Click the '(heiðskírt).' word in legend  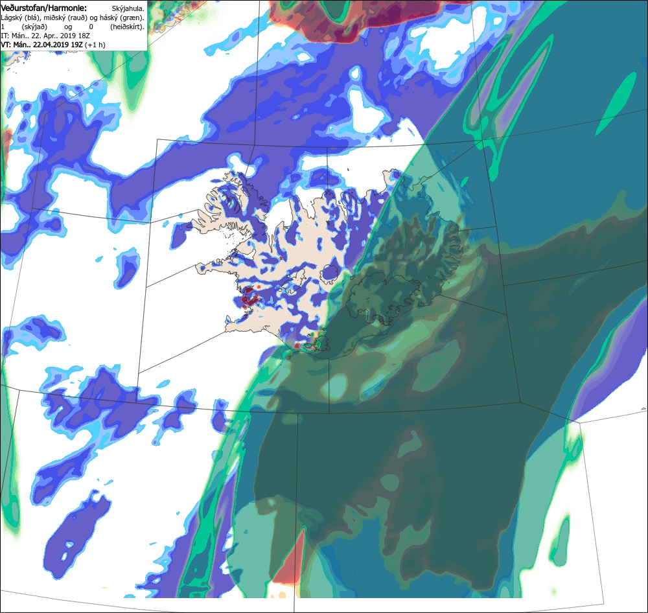pos(127,27)
